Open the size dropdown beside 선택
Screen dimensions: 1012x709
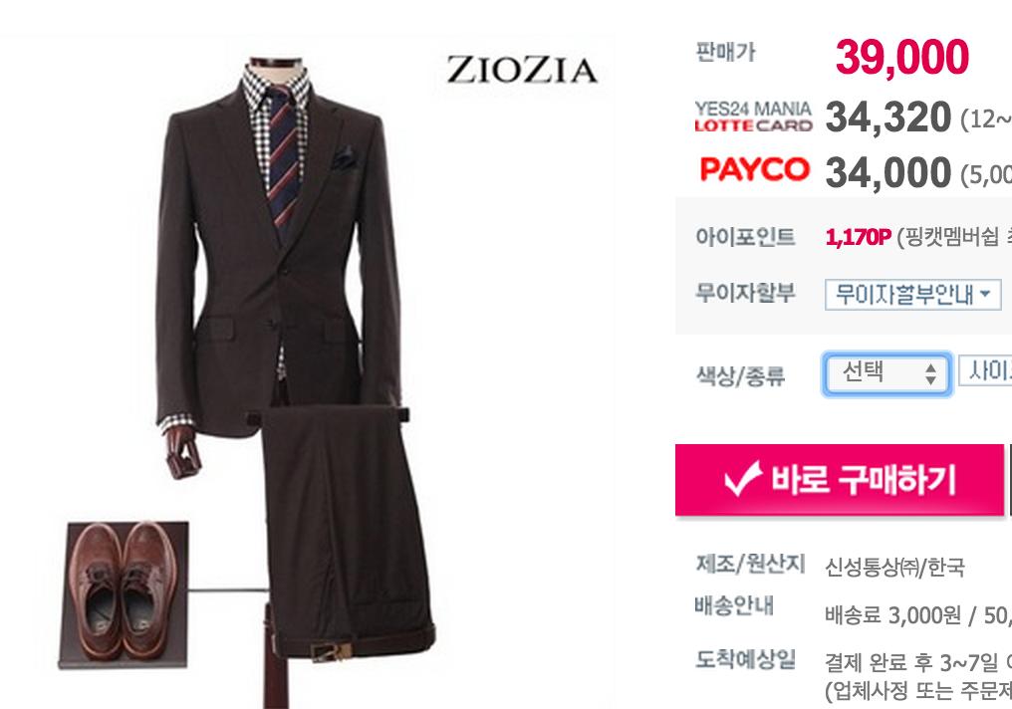[985, 370]
